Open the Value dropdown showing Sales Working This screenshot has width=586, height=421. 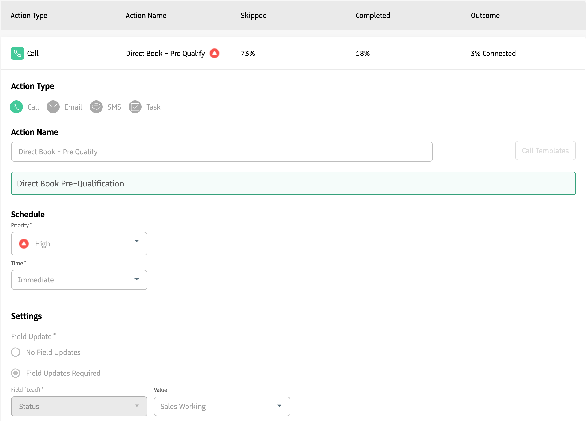pyautogui.click(x=222, y=406)
